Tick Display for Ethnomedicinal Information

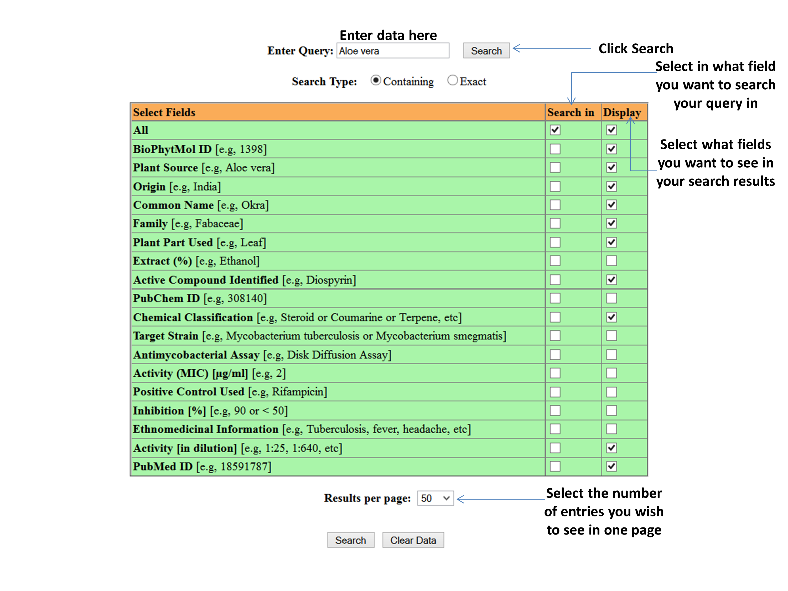coord(611,429)
